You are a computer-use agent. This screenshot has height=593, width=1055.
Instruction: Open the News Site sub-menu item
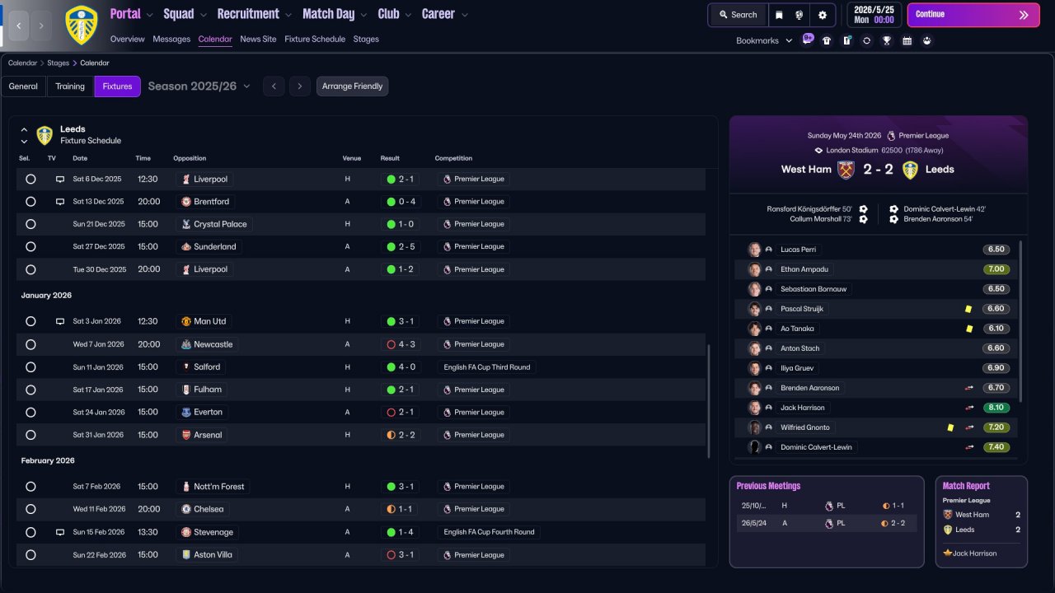258,39
